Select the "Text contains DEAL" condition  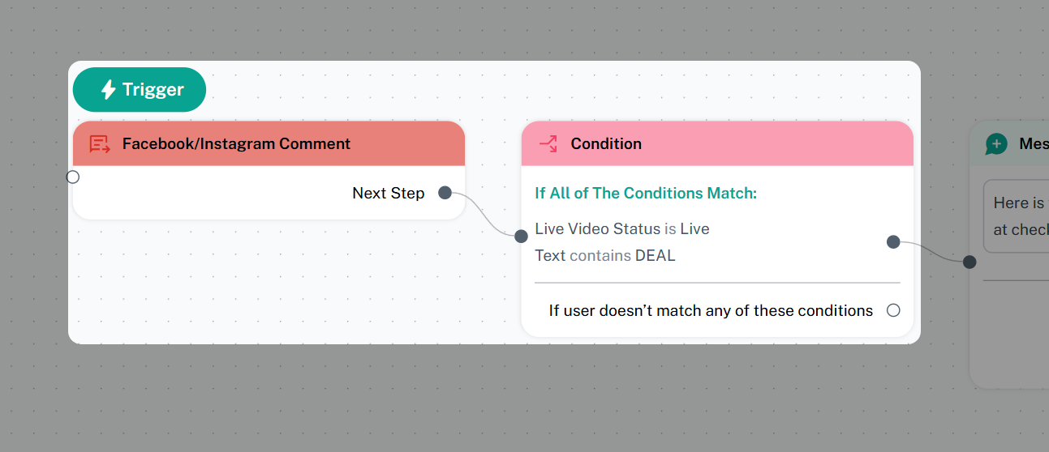[605, 256]
